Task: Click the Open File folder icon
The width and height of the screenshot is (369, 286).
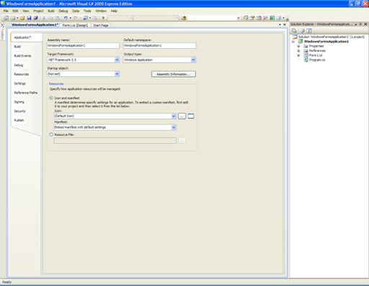Action: pyautogui.click(x=22, y=18)
